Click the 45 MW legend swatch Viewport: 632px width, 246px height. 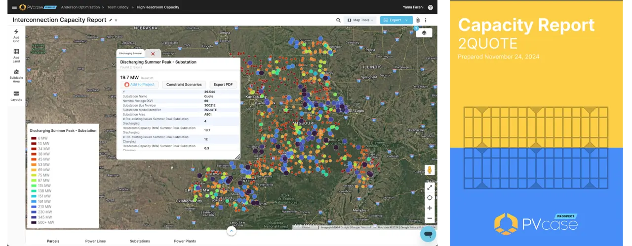coord(34,159)
